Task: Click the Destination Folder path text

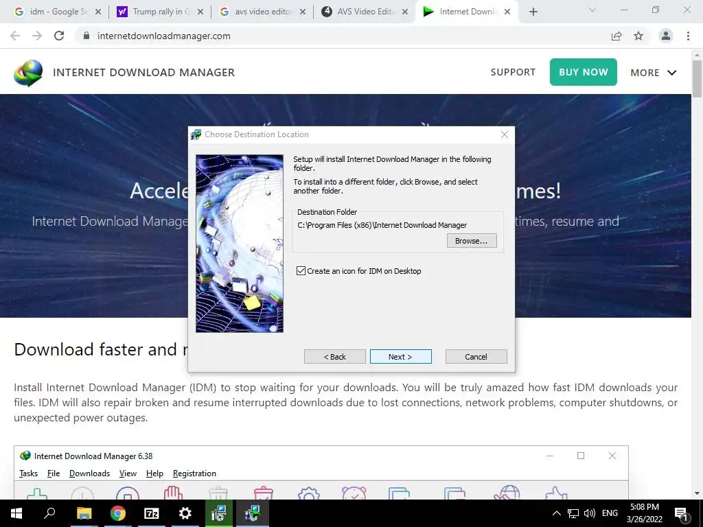Action: coord(382,225)
